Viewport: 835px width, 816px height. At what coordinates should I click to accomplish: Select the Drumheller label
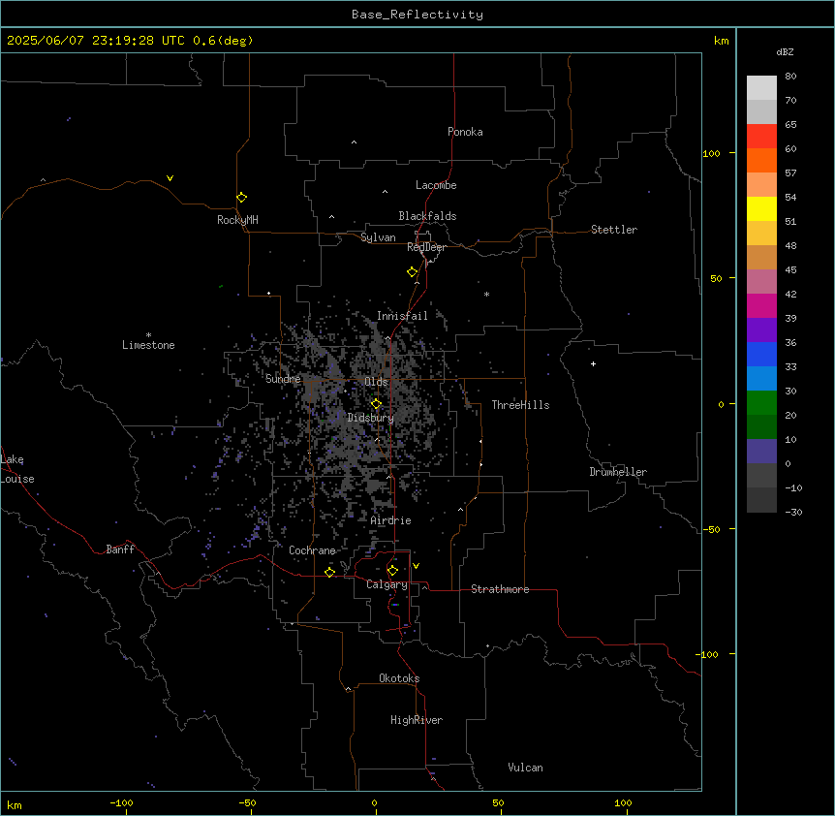click(x=618, y=472)
